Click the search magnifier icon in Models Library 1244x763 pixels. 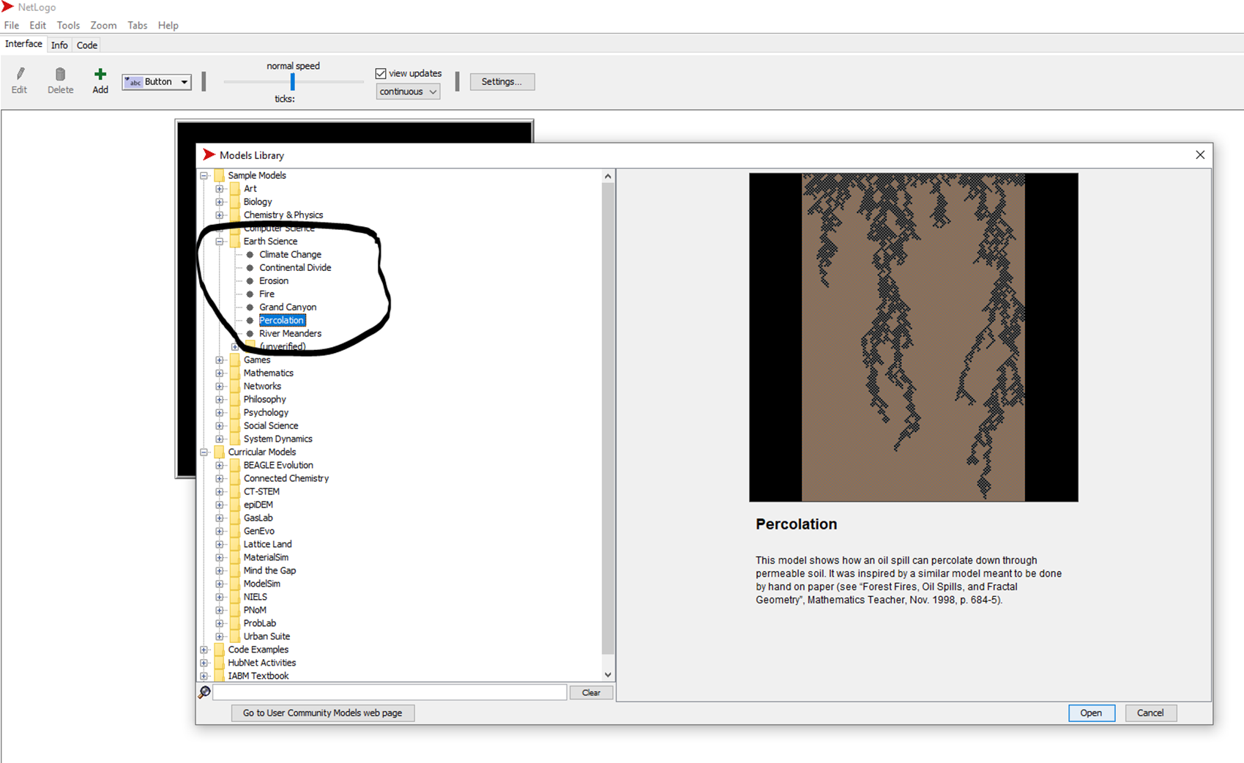tap(204, 692)
